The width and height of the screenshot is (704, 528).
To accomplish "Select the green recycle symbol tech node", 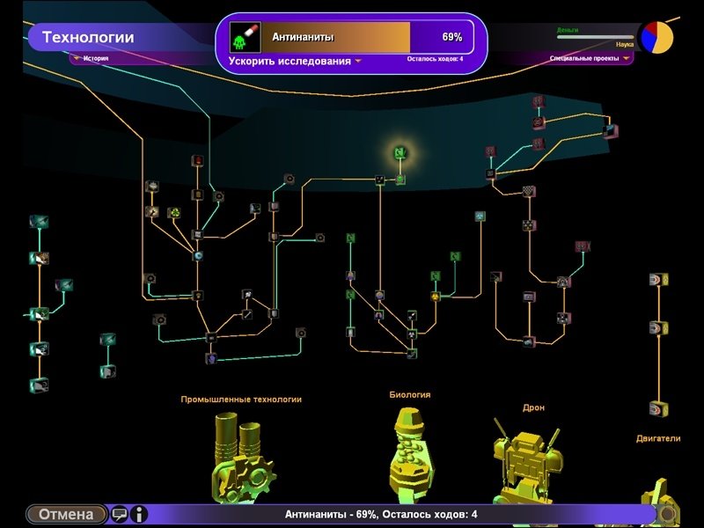I will (175, 212).
